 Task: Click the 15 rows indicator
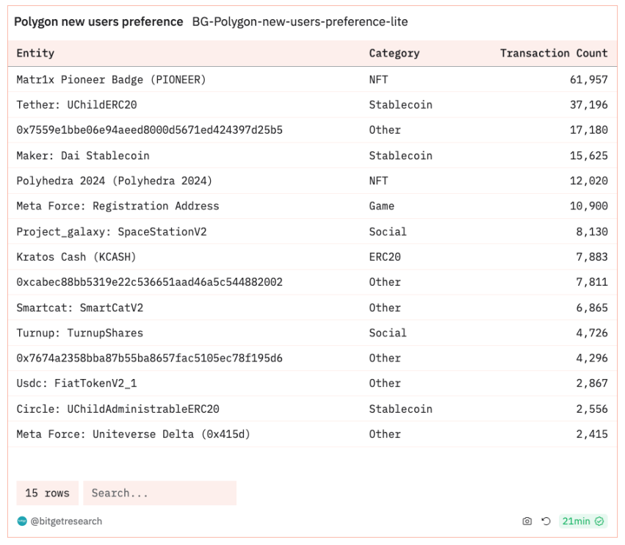tap(47, 493)
